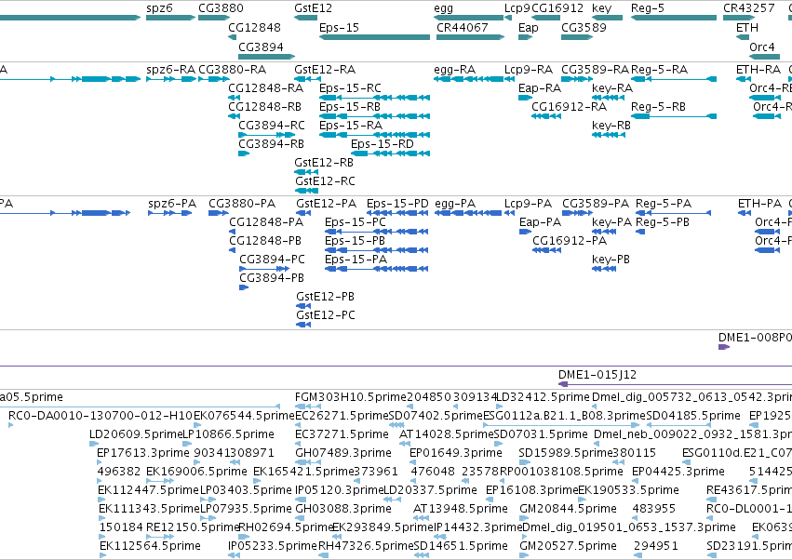Click the CG3880 gene label
Viewport: 792px width, 560px height.
tap(221, 8)
